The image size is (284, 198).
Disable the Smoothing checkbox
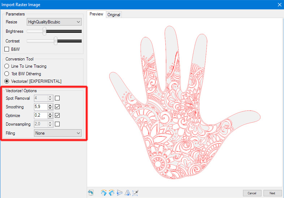coord(57,107)
